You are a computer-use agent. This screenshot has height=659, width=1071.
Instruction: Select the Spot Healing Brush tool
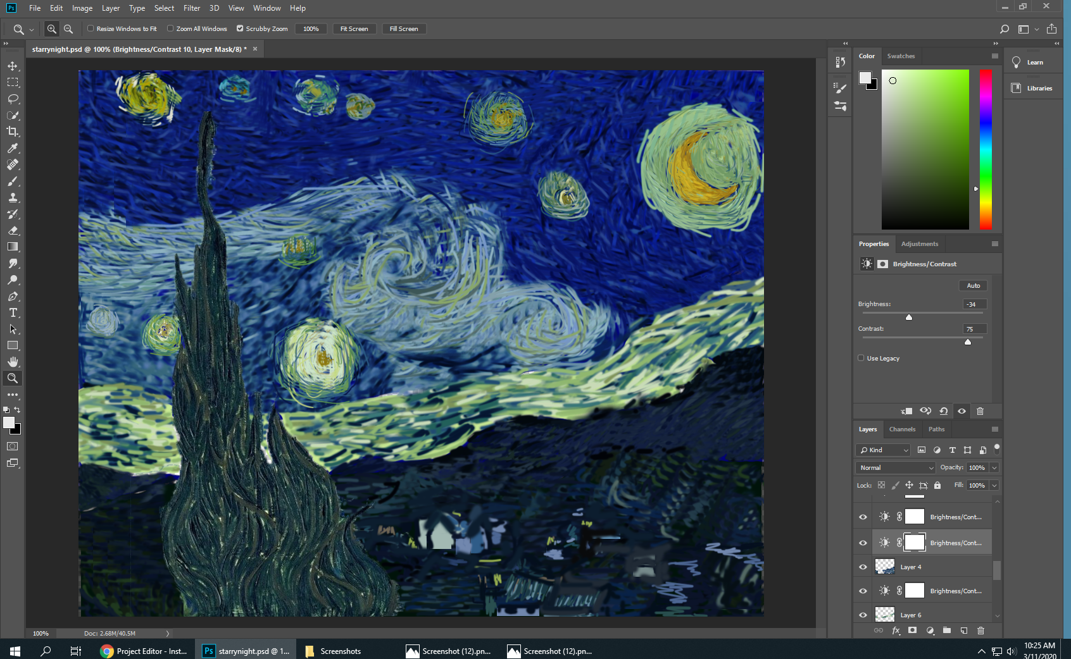click(13, 164)
